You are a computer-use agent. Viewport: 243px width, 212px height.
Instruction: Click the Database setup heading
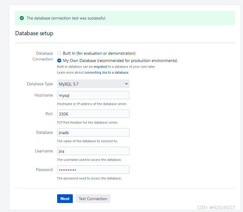click(34, 33)
